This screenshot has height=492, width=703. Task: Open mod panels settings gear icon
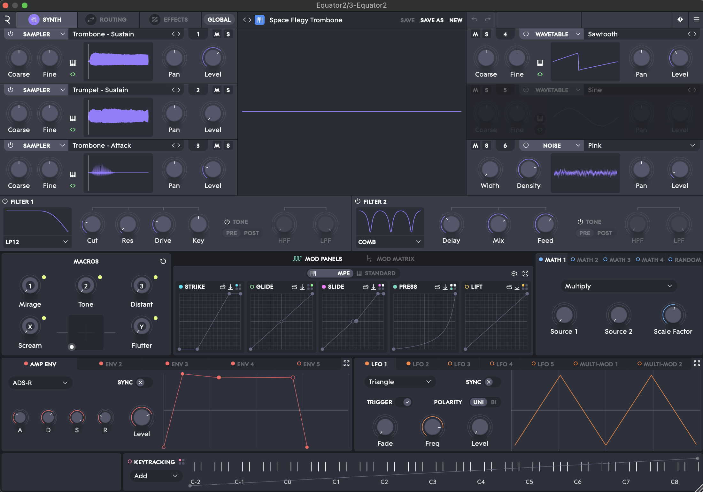click(514, 273)
